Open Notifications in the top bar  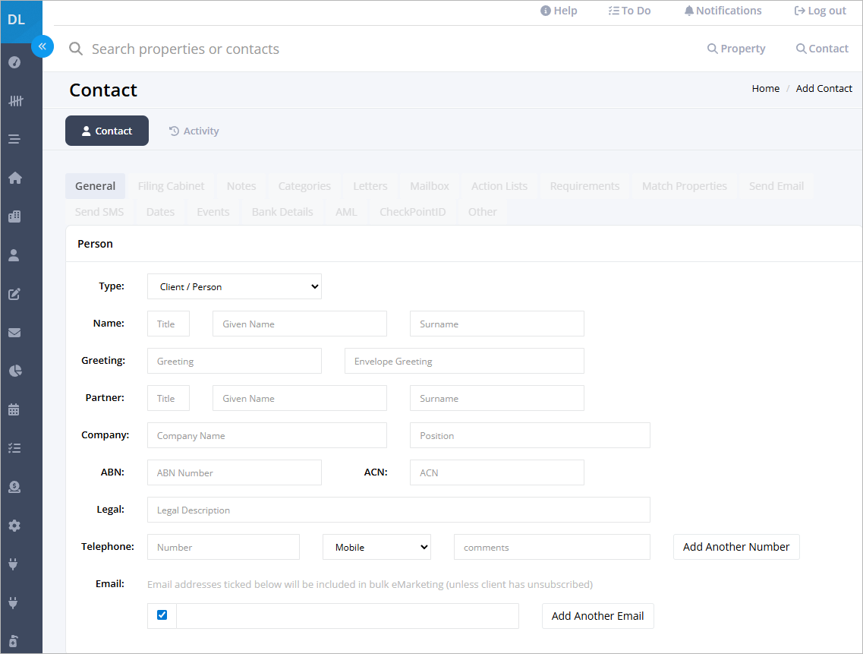click(x=723, y=11)
